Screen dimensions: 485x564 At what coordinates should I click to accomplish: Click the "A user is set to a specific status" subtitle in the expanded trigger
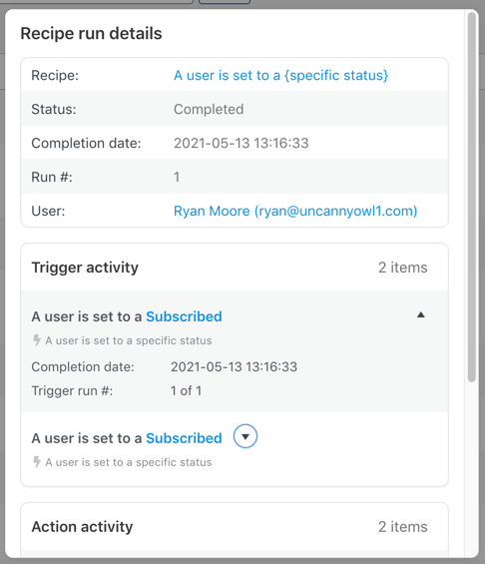(129, 340)
